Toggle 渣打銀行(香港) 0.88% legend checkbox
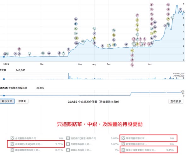 pyautogui.click(x=68, y=138)
